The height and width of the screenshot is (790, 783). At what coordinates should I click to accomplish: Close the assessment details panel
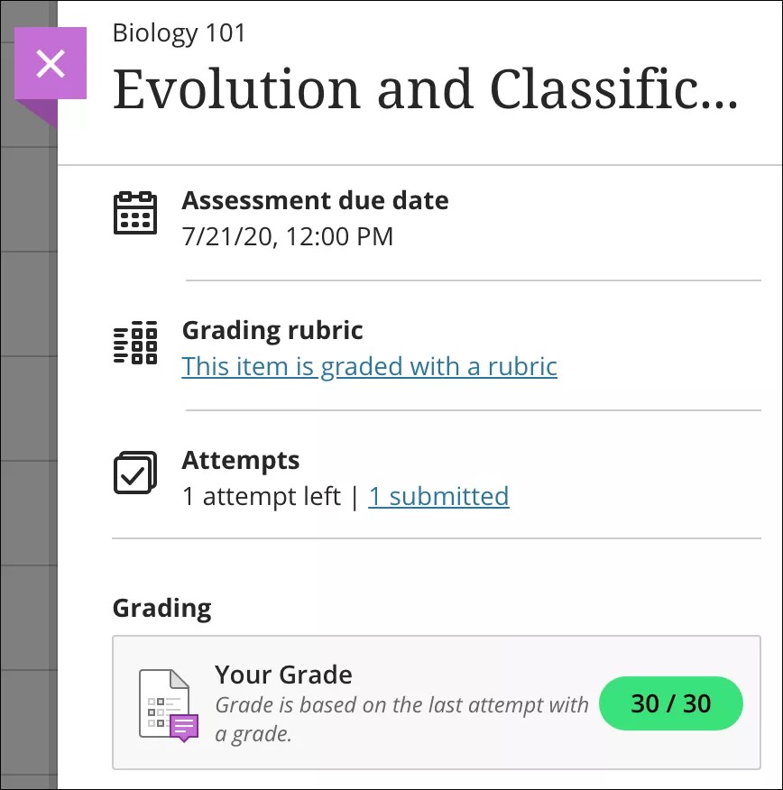51,63
